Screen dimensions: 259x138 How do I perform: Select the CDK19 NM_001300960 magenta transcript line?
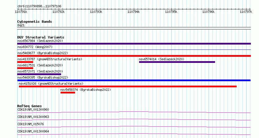click(134, 112)
